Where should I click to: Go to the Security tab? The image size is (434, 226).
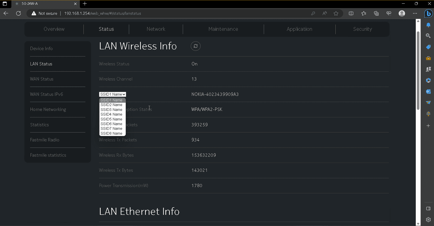pyautogui.click(x=362, y=29)
